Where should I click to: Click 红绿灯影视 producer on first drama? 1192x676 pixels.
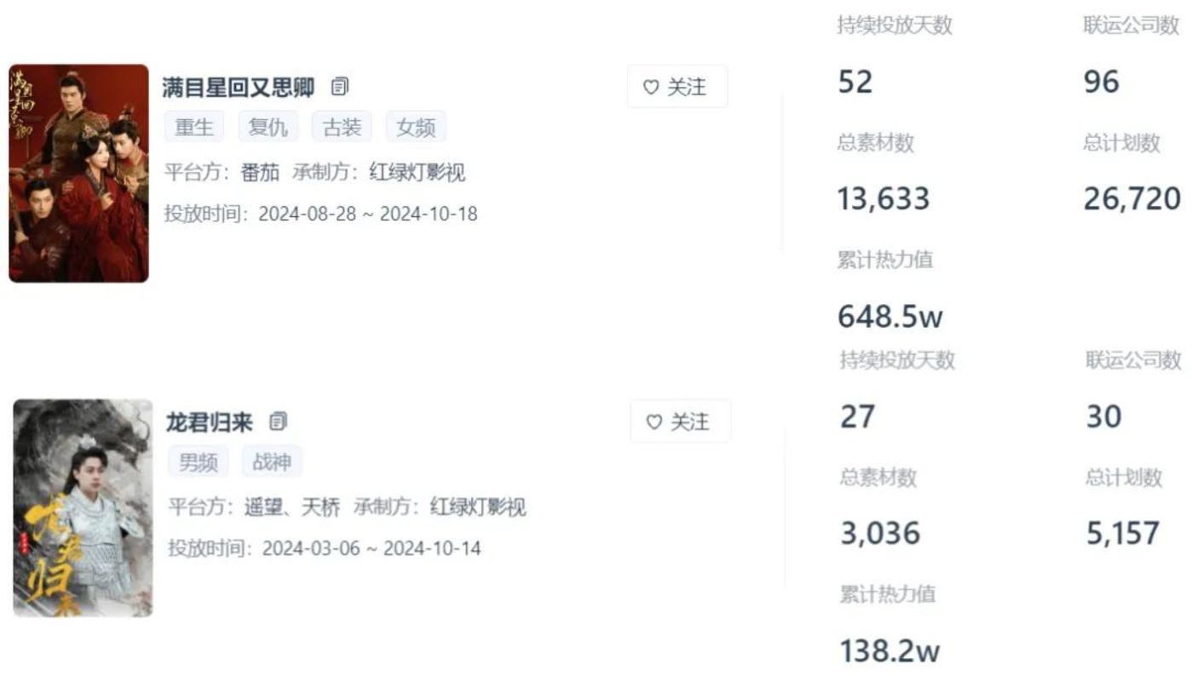417,173
